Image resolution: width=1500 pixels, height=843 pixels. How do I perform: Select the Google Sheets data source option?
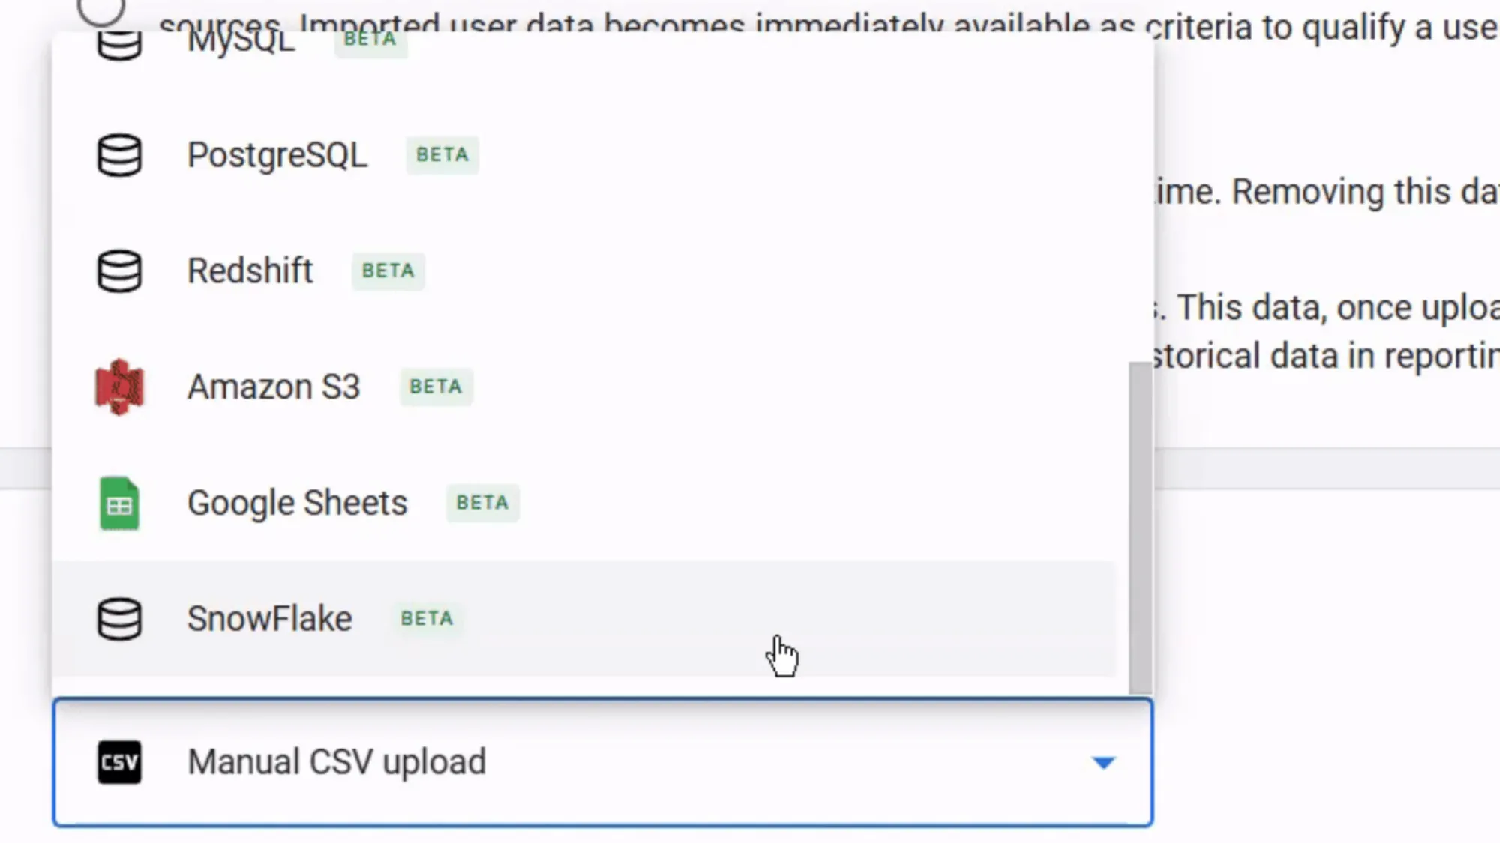pyautogui.click(x=297, y=503)
